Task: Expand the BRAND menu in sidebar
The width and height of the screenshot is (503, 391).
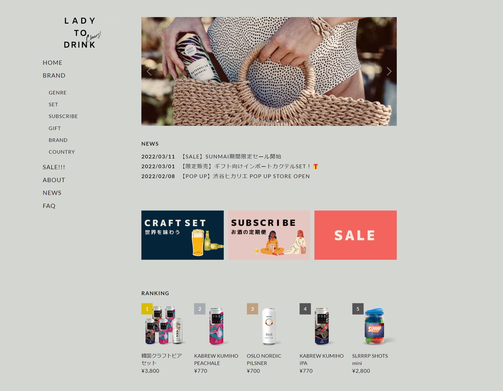Action: point(54,75)
